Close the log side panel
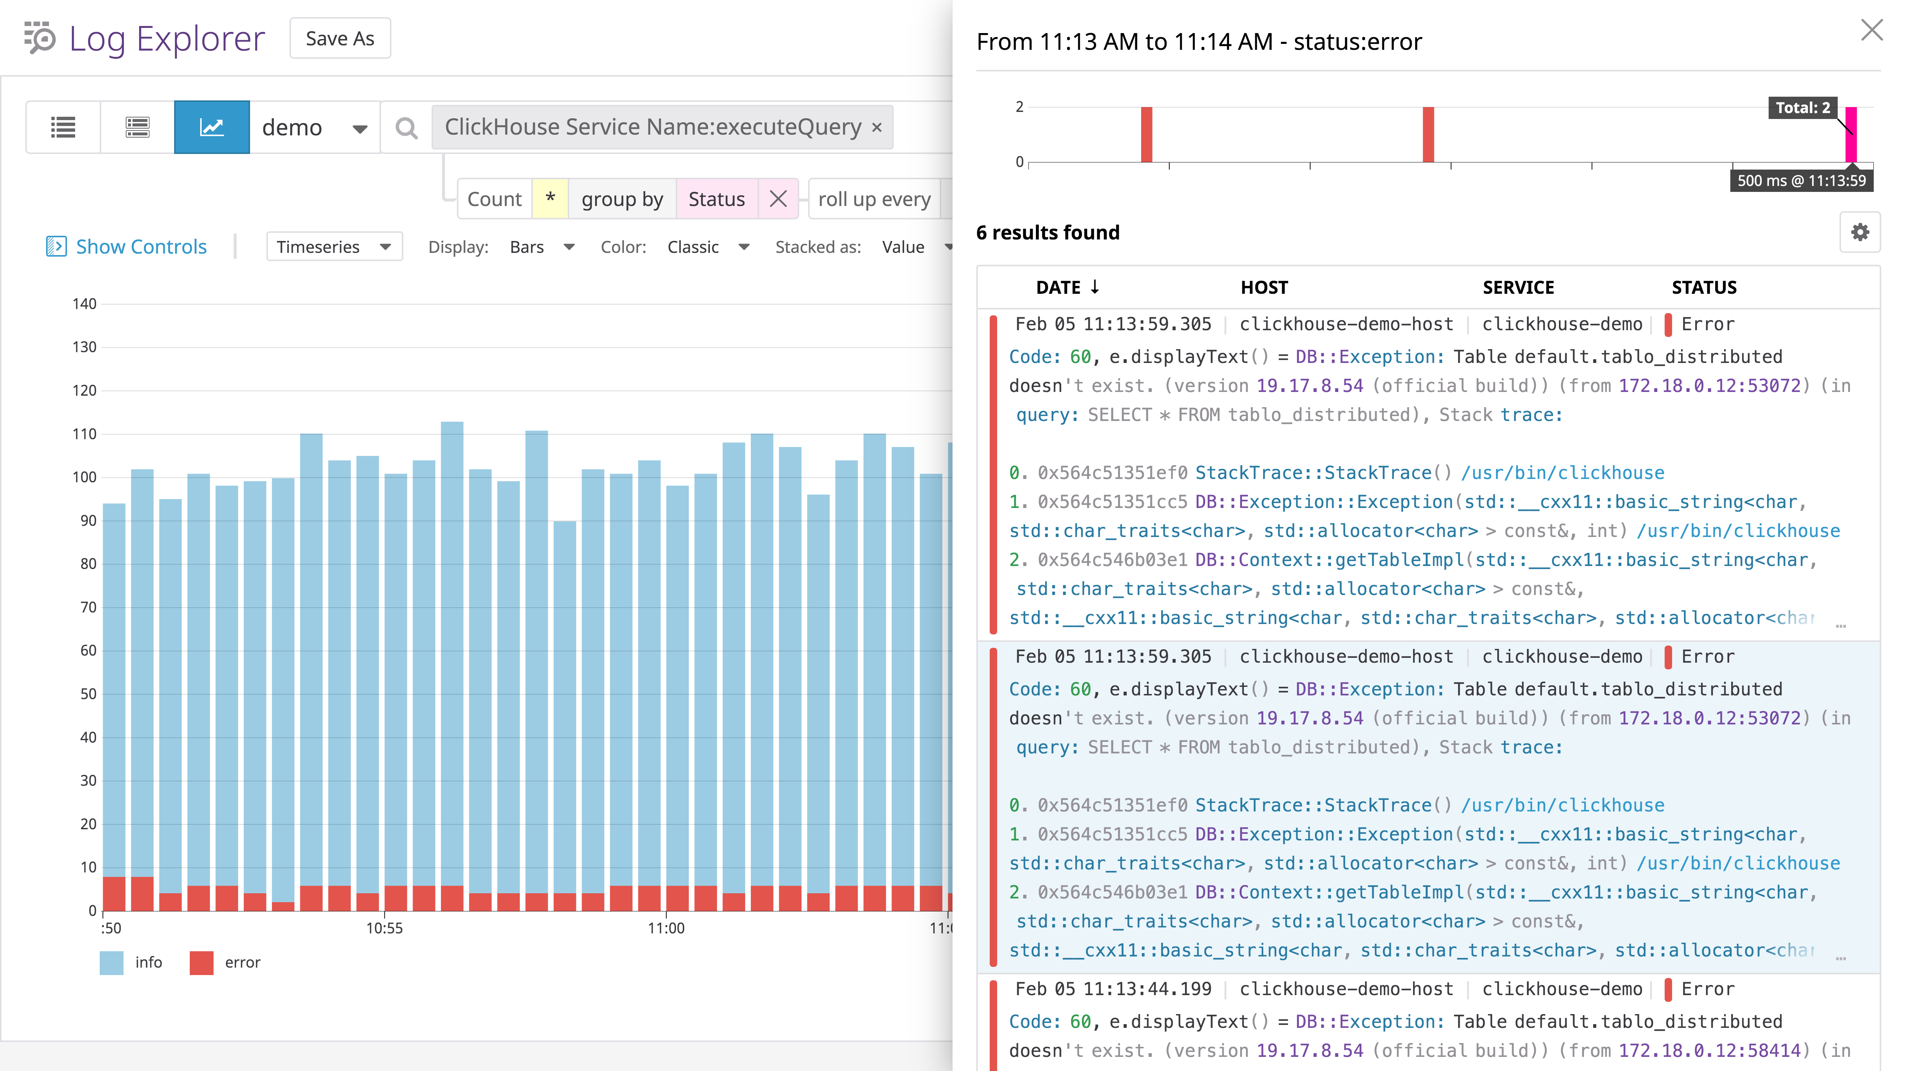Screen dimensions: 1905x1071 click(1872, 30)
